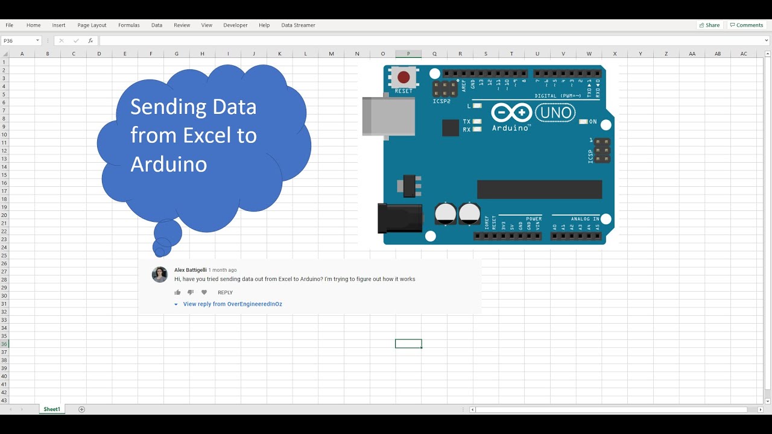This screenshot has height=434, width=772.
Task: Select row 1 header
Action: pos(4,62)
